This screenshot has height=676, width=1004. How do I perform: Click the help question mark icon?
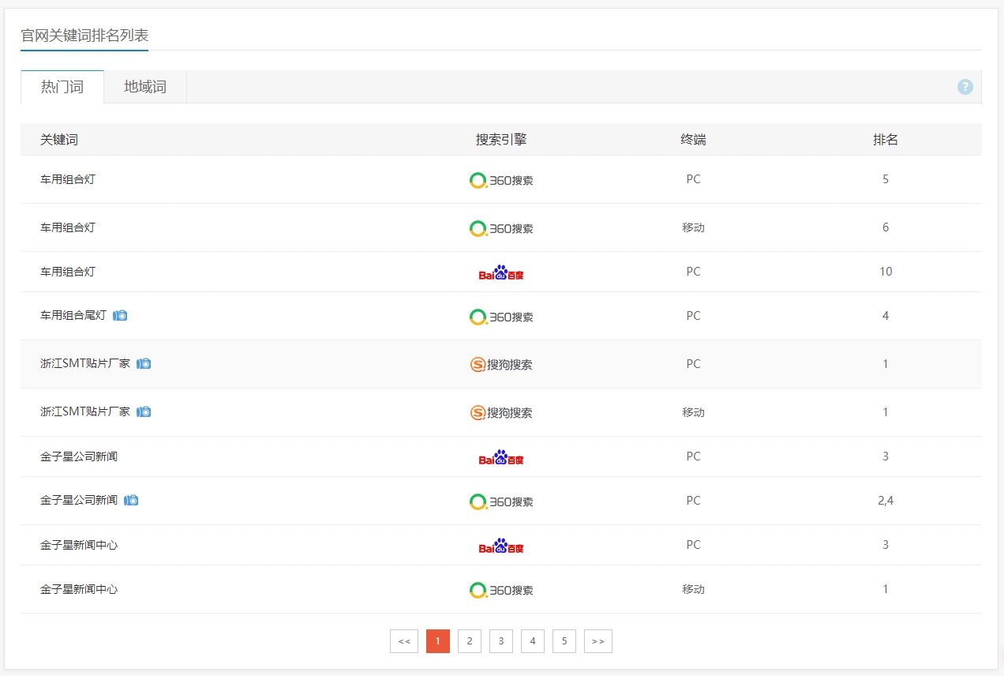pos(965,87)
